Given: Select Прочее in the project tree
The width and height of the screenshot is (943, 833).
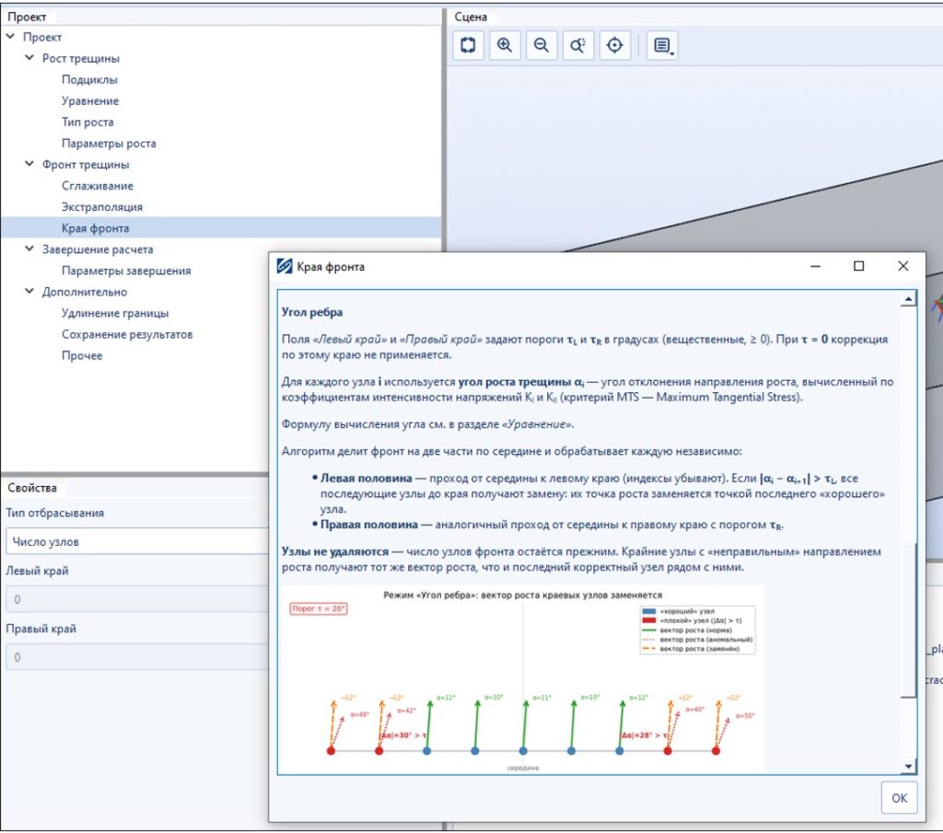Looking at the screenshot, I should (x=82, y=355).
